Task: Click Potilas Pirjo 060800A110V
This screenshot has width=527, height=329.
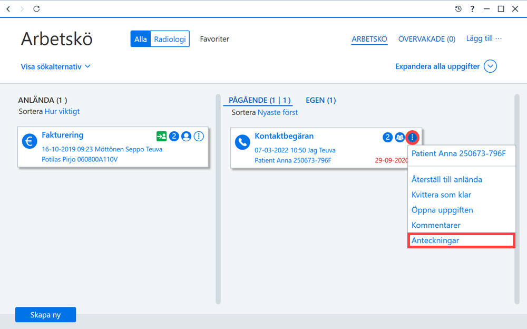Action: 80,159
